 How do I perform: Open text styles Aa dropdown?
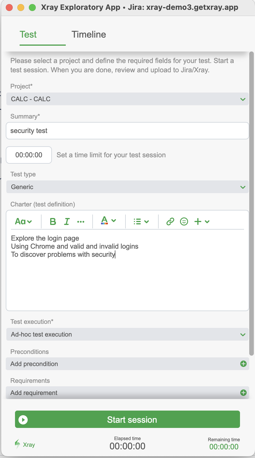23,221
